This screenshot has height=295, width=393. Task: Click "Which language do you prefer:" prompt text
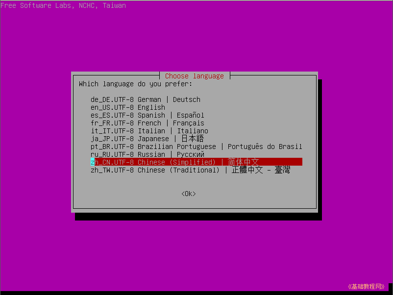tap(135, 84)
